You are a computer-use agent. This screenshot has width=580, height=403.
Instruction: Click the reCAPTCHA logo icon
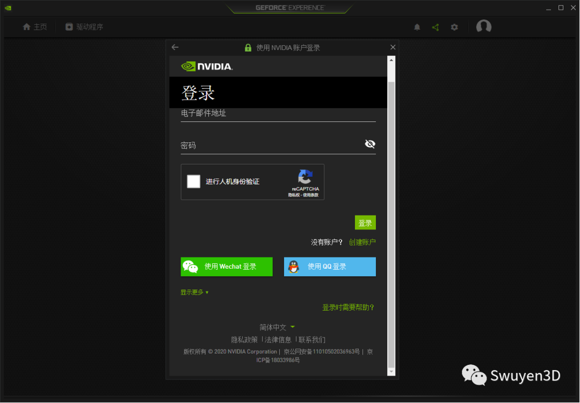pyautogui.click(x=305, y=177)
